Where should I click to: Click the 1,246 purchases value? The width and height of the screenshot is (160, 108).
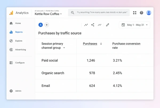[91, 60]
